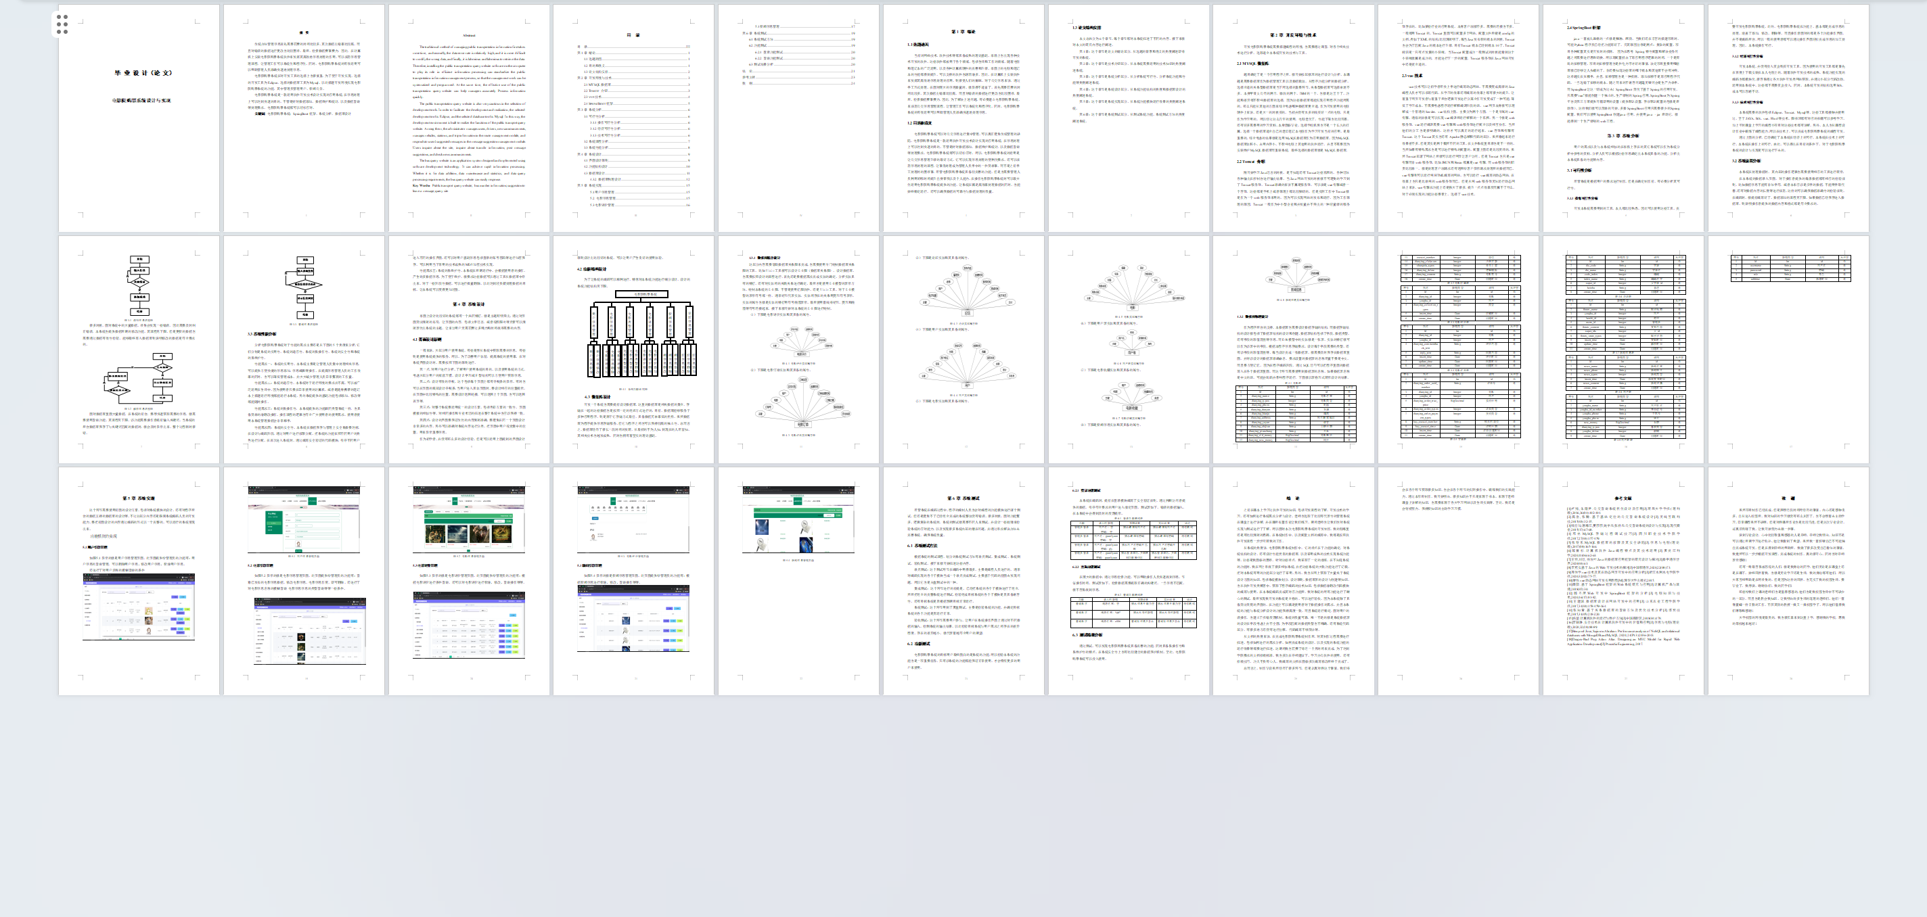Select the English Abstract page thumbnail
Viewport: 1927px width, 917px height.
(x=469, y=118)
